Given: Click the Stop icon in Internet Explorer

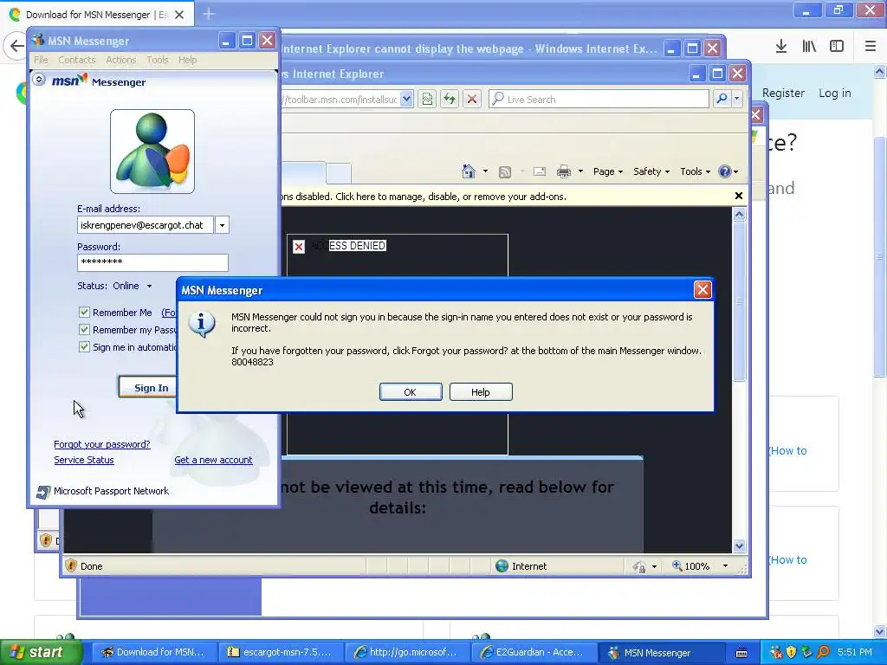Looking at the screenshot, I should (472, 99).
